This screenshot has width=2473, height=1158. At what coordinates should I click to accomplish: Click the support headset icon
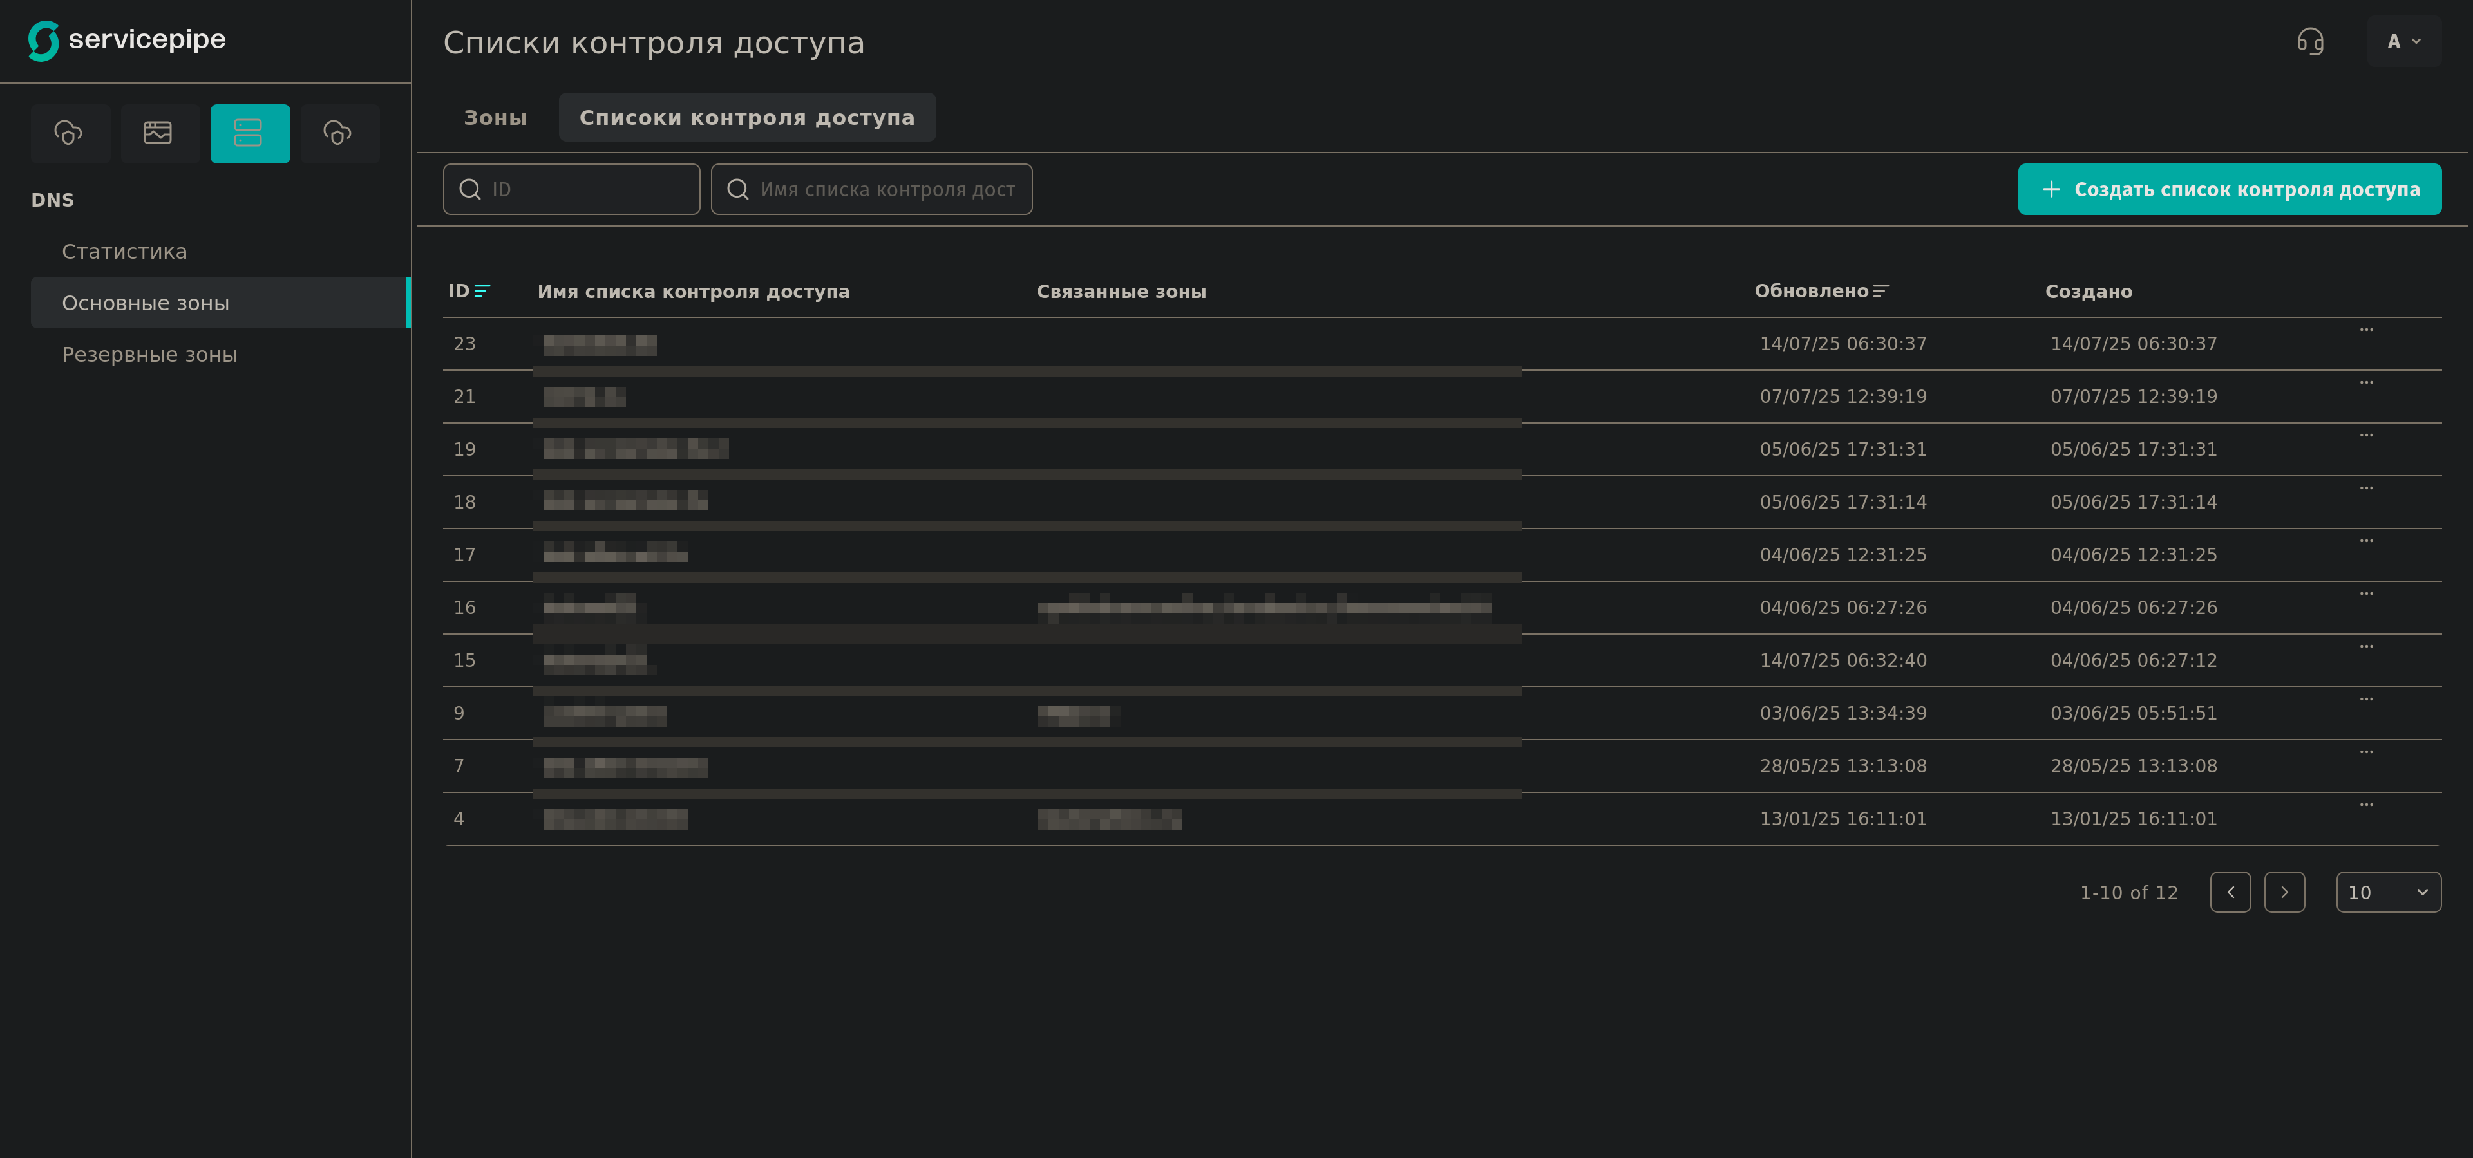[2310, 41]
